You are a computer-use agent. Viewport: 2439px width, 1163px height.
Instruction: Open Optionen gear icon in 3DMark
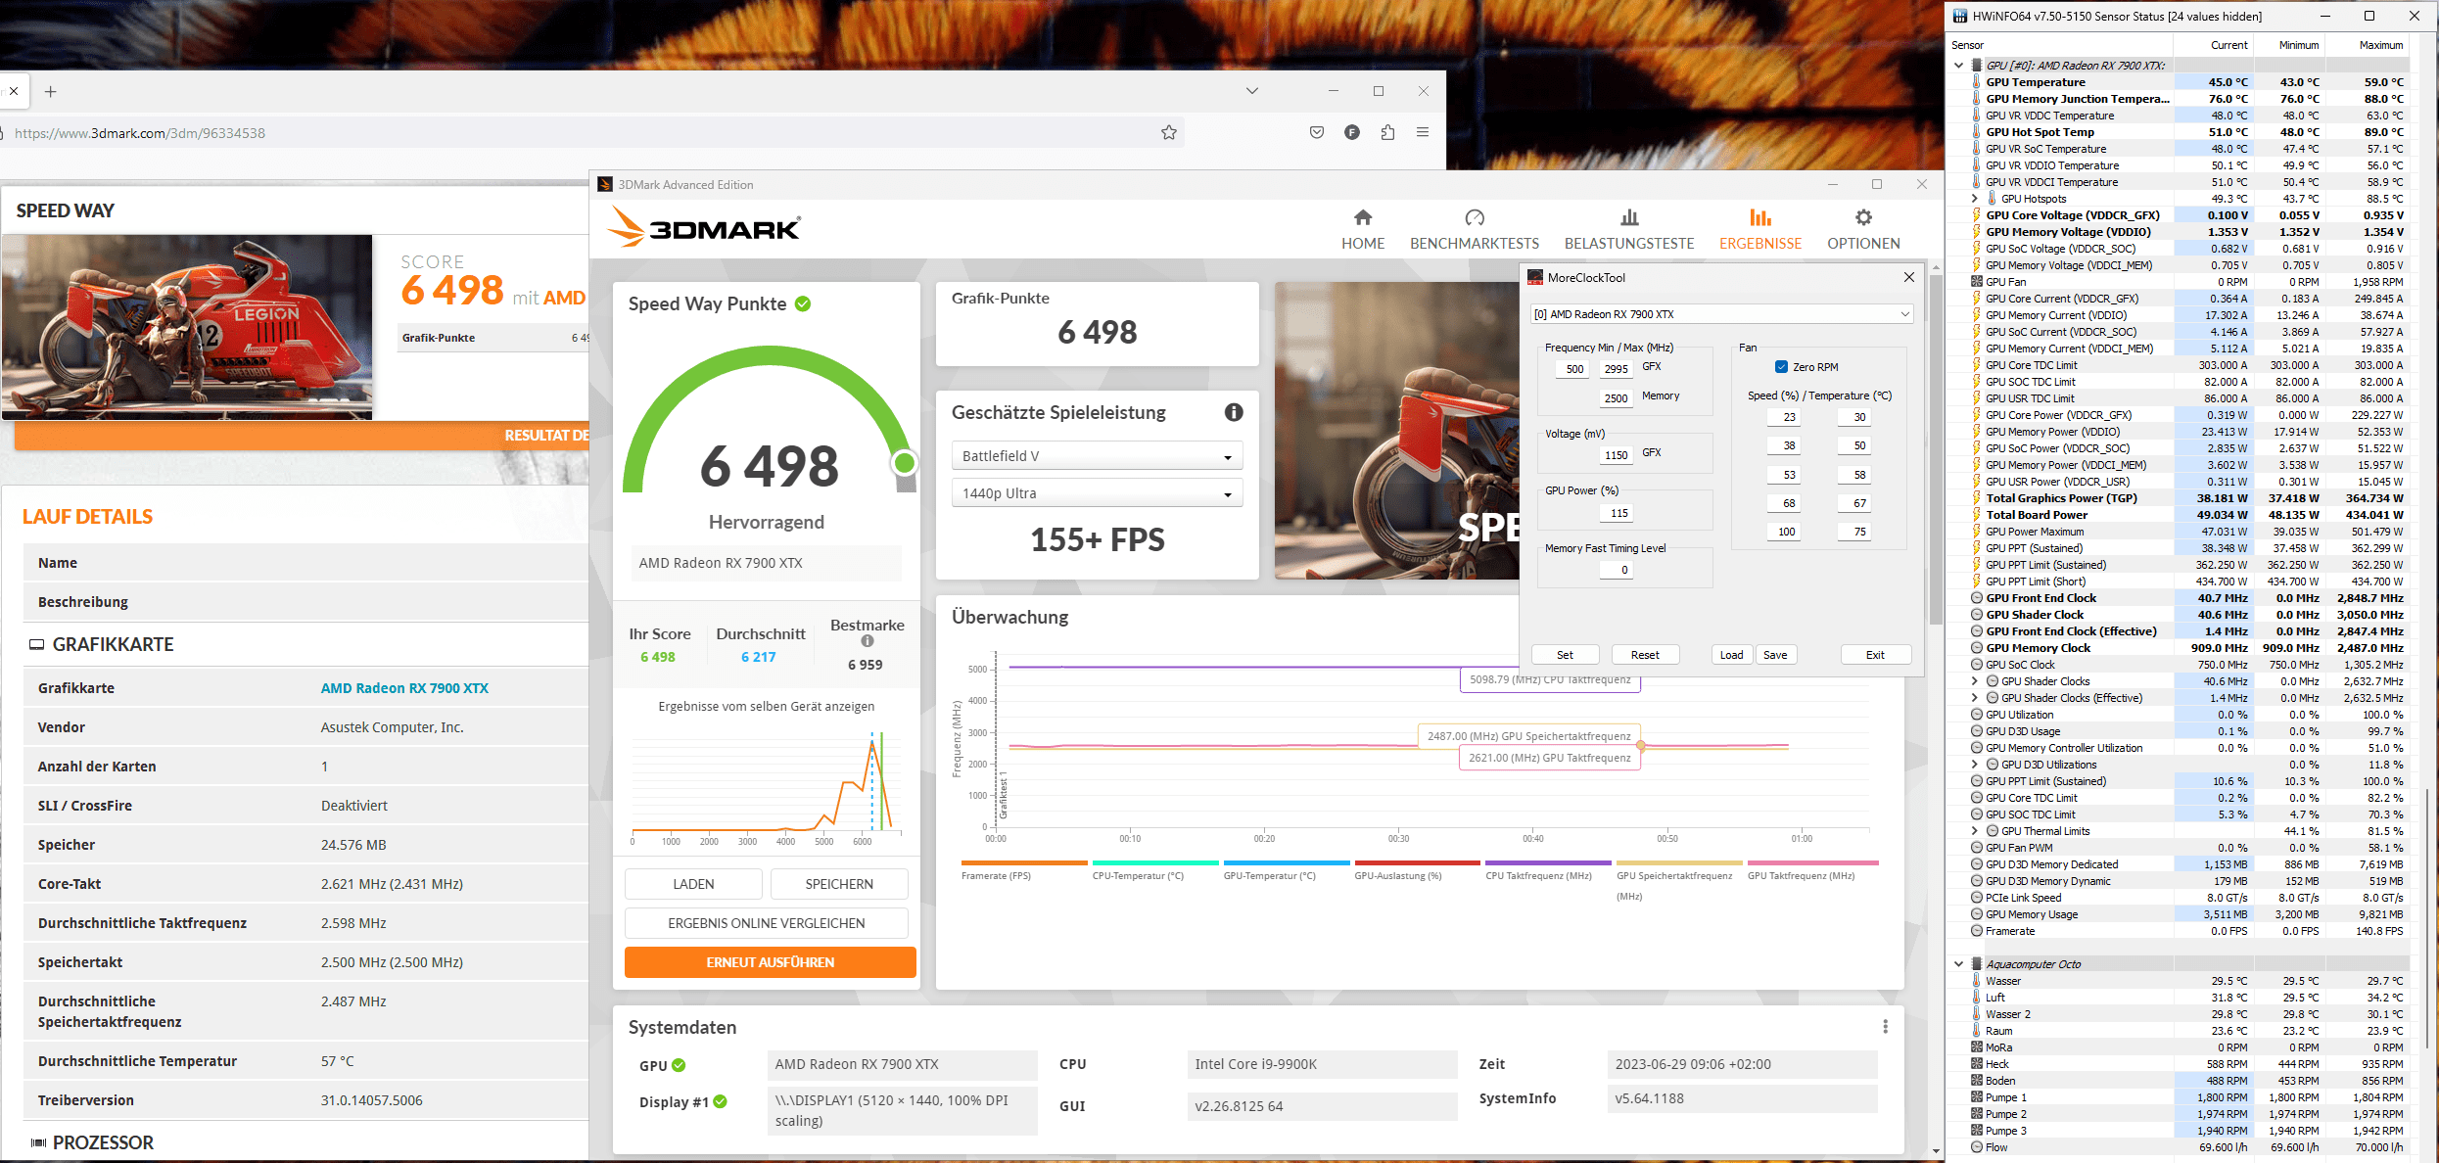(x=1862, y=217)
